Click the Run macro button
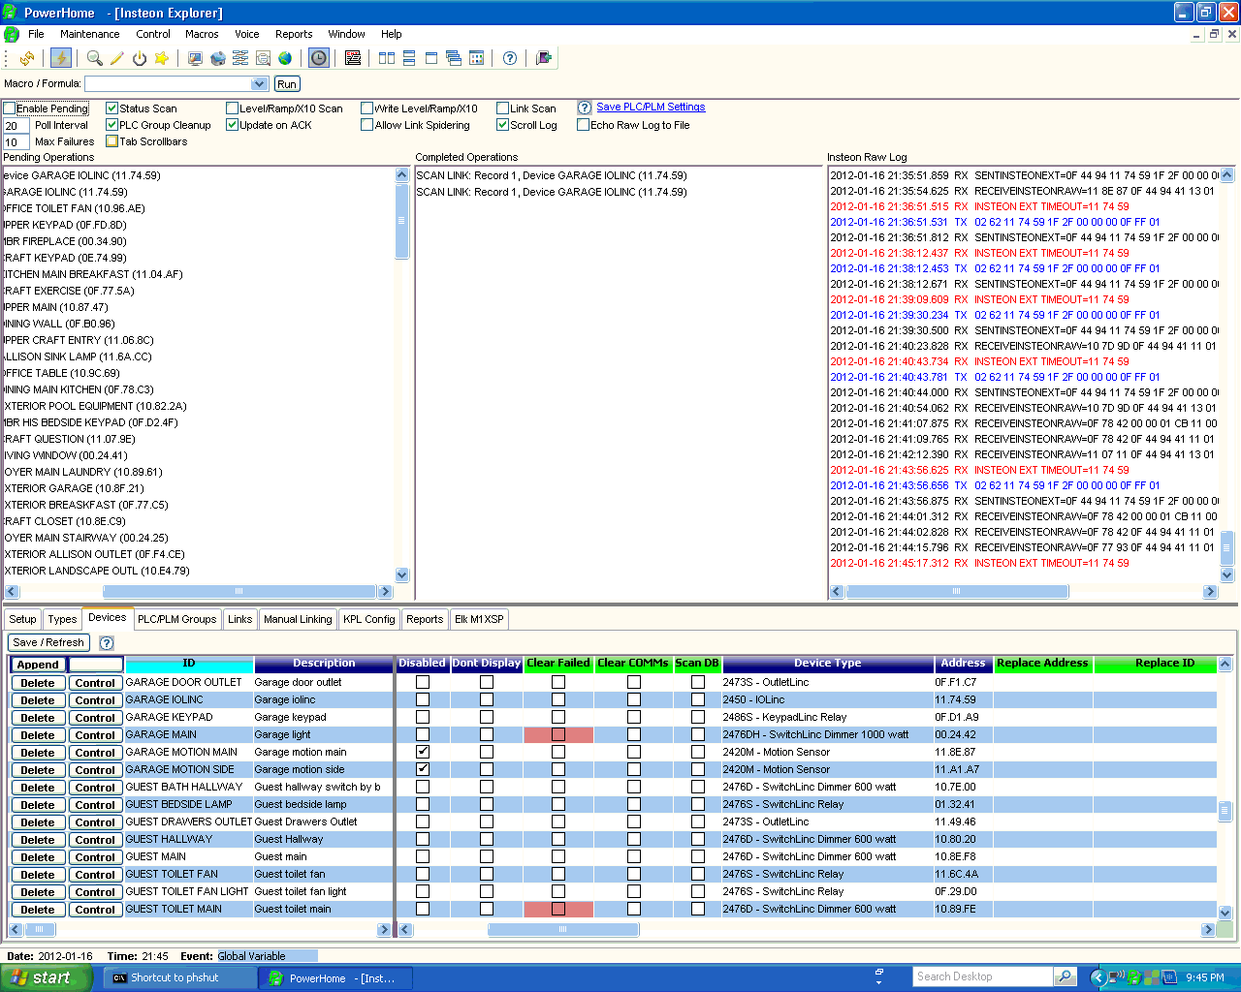This screenshot has height=992, width=1241. 287,84
